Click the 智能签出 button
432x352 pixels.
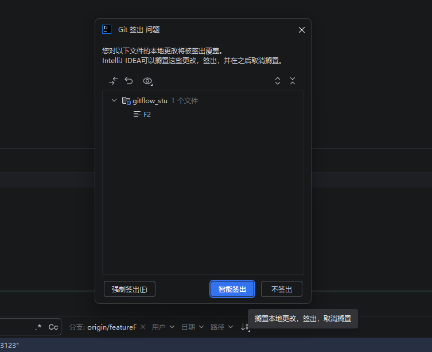(x=232, y=289)
